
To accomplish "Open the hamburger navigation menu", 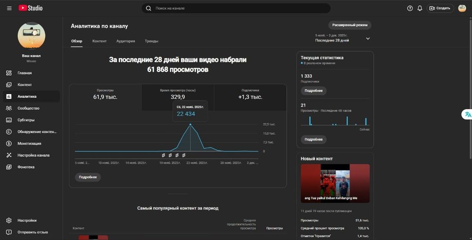I will pyautogui.click(x=9, y=8).
